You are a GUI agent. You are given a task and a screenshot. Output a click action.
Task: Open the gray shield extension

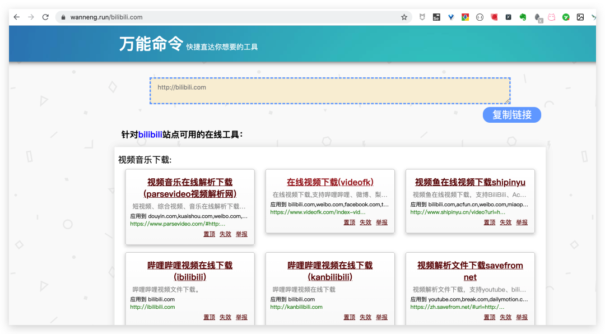[x=422, y=17]
